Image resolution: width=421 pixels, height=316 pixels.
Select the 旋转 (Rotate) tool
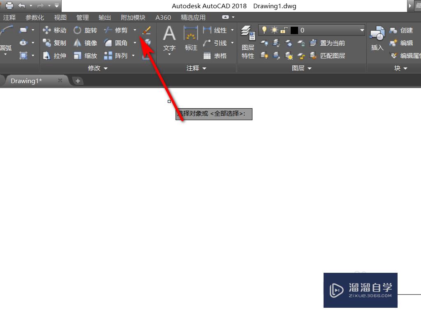(86, 30)
